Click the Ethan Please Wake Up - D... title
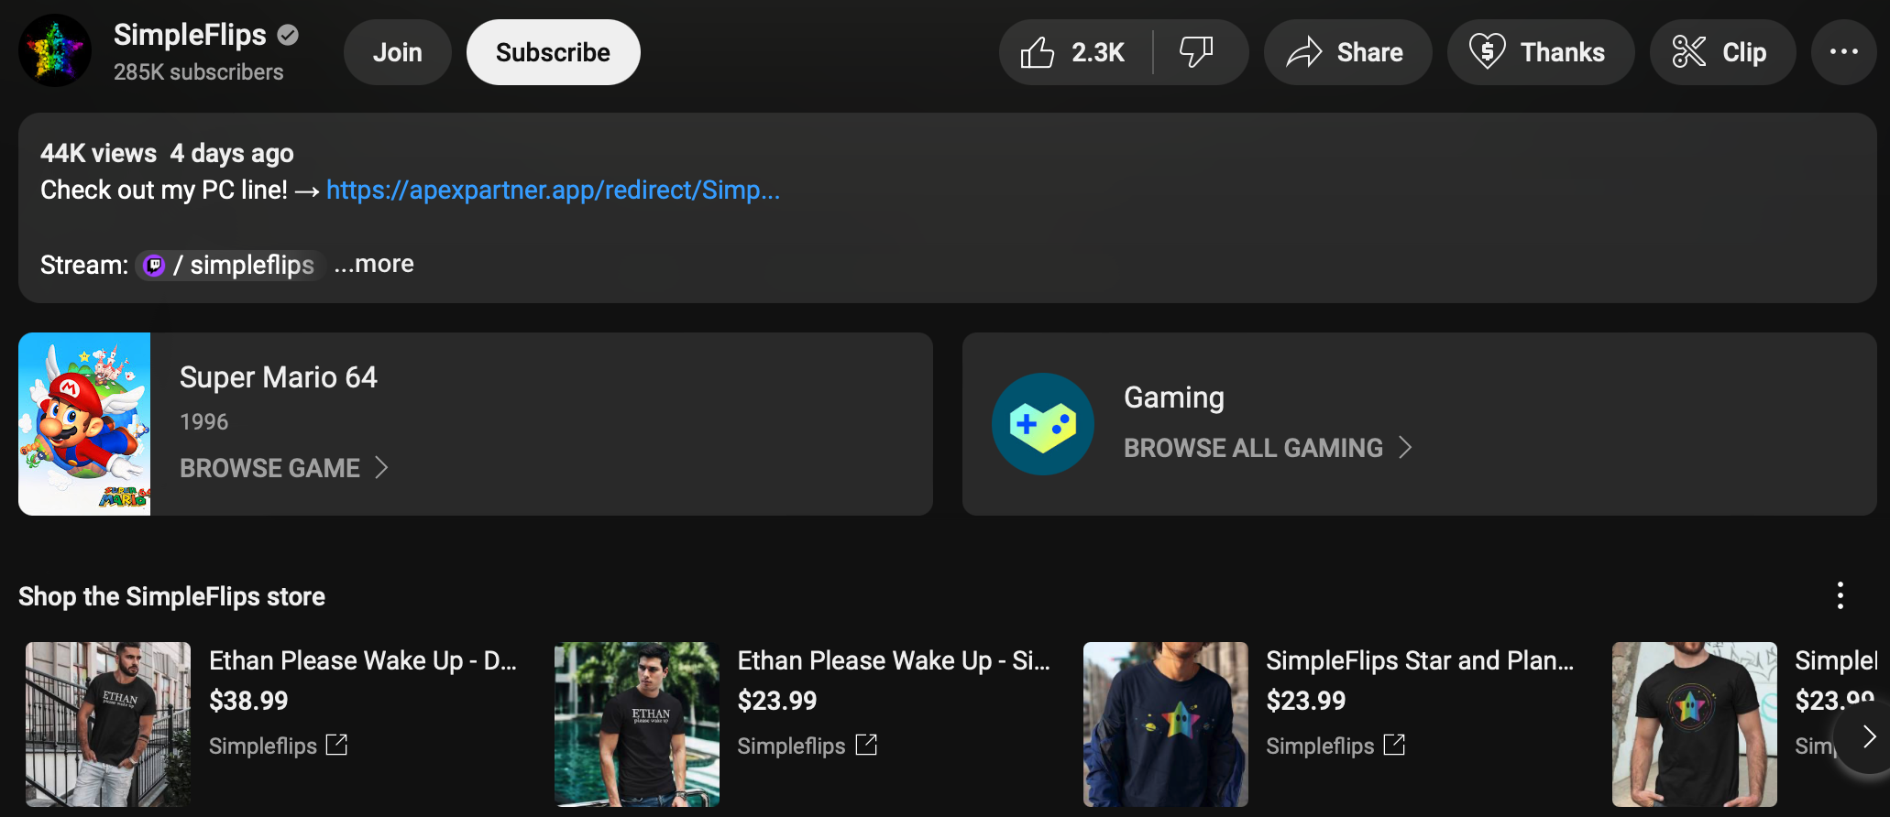This screenshot has width=1890, height=817. (x=363, y=660)
